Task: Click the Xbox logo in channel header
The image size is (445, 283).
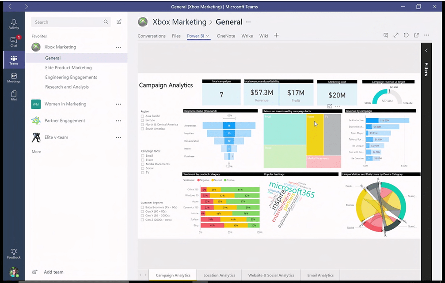Action: tap(143, 22)
